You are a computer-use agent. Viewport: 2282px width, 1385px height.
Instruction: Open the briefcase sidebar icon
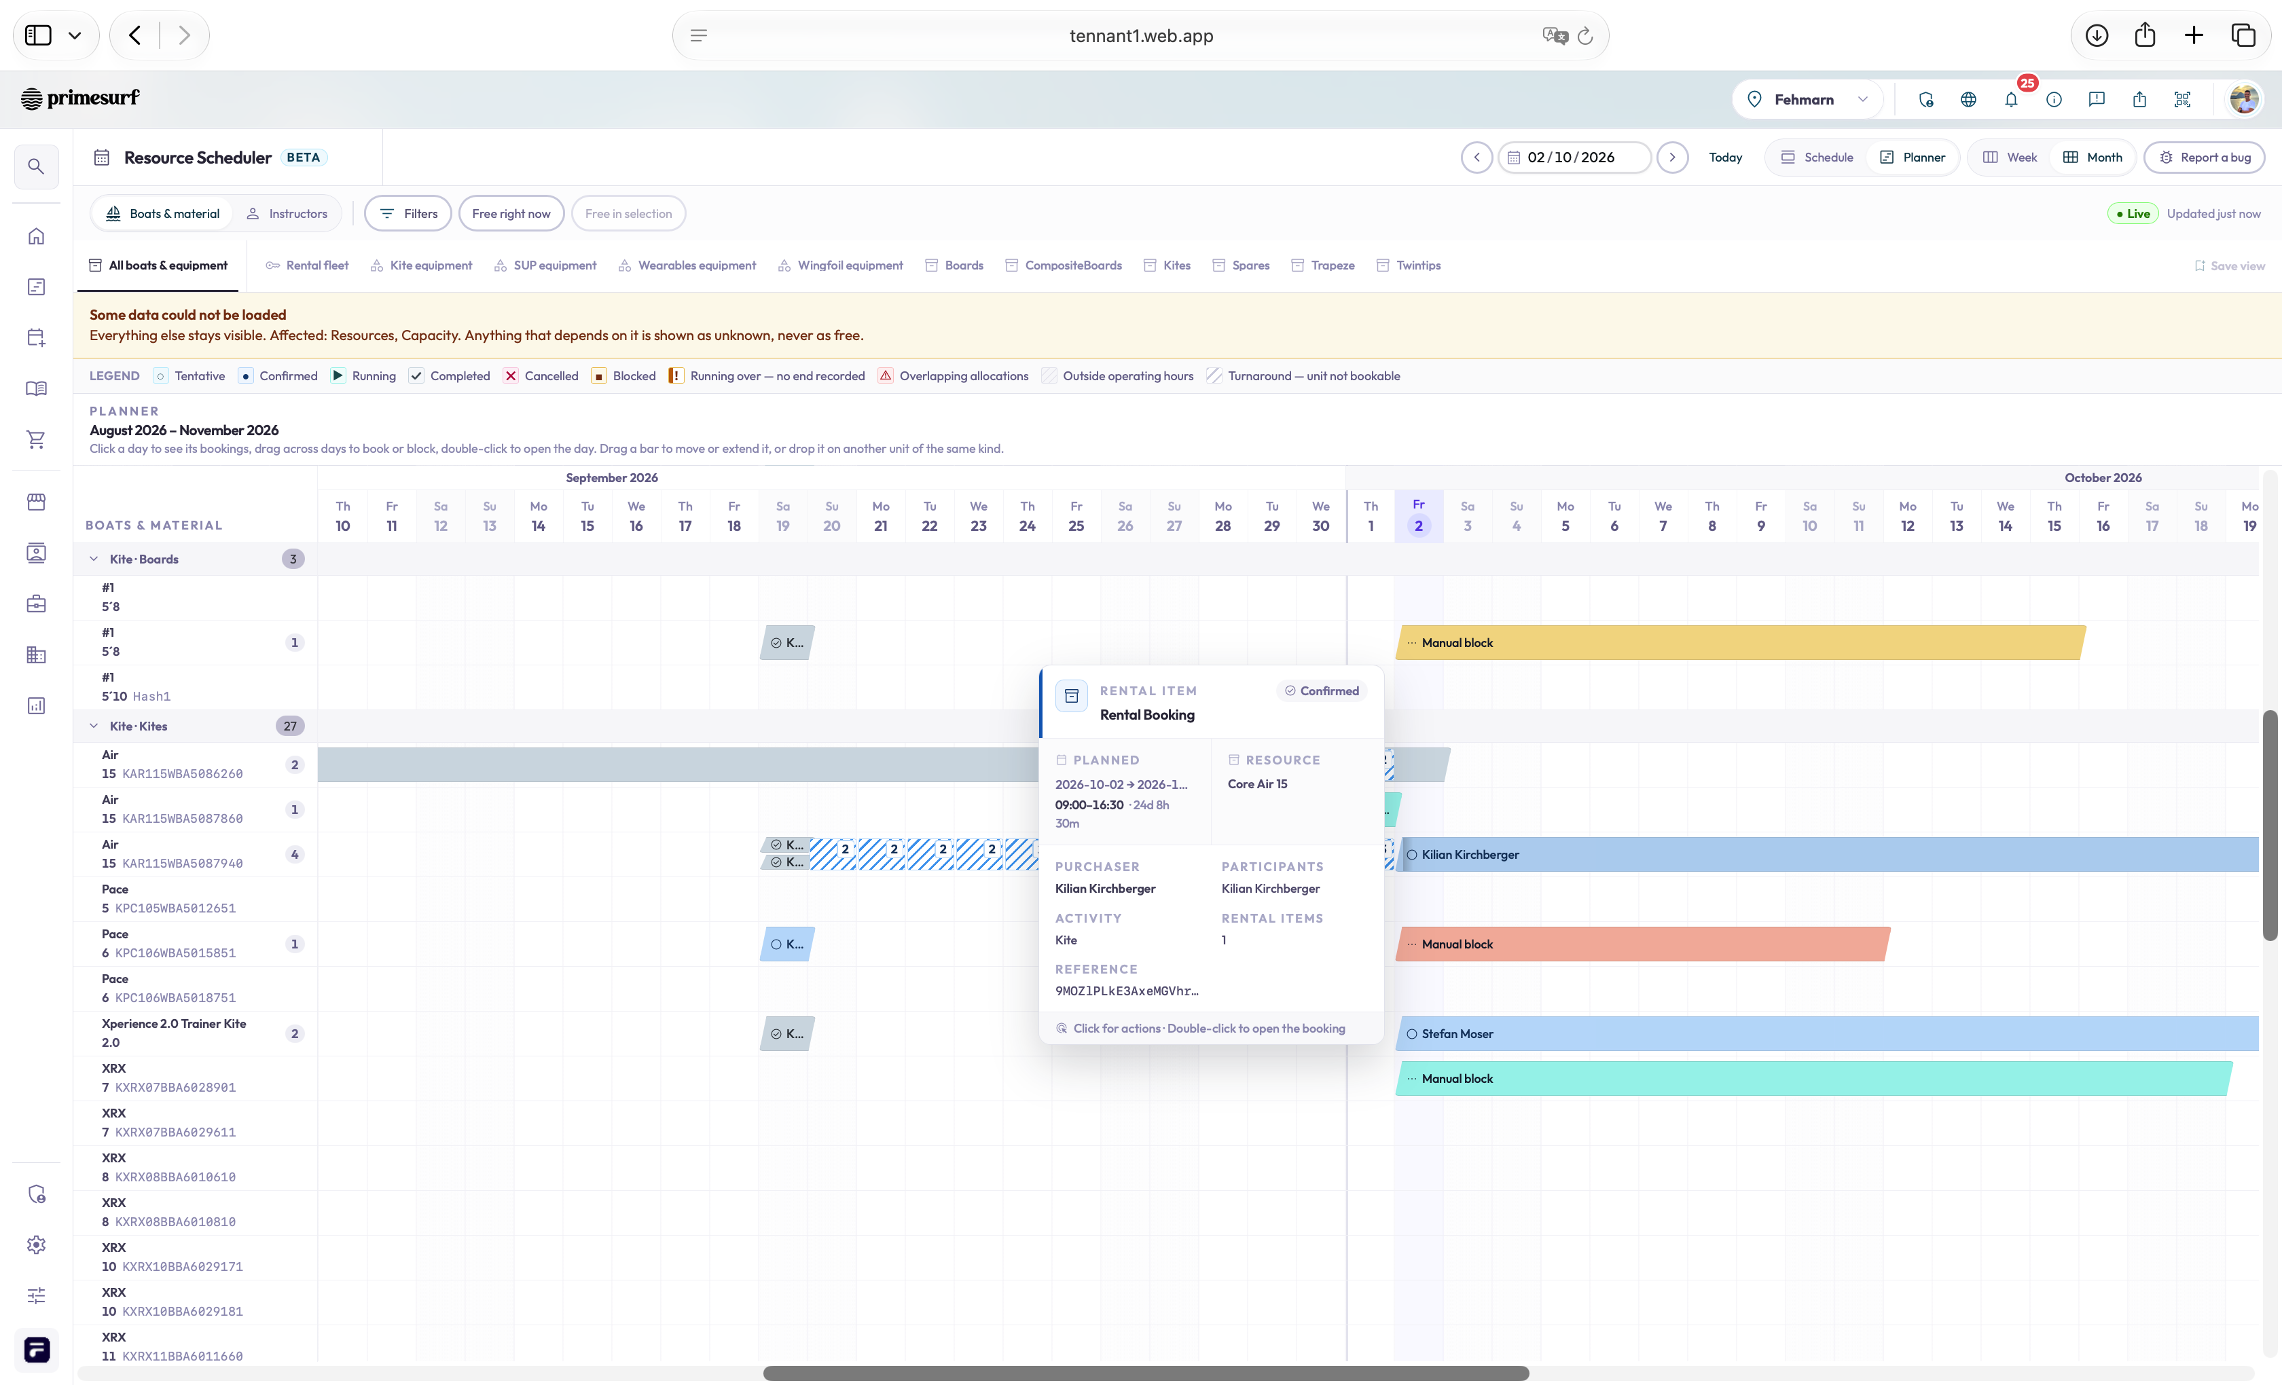pyautogui.click(x=36, y=604)
